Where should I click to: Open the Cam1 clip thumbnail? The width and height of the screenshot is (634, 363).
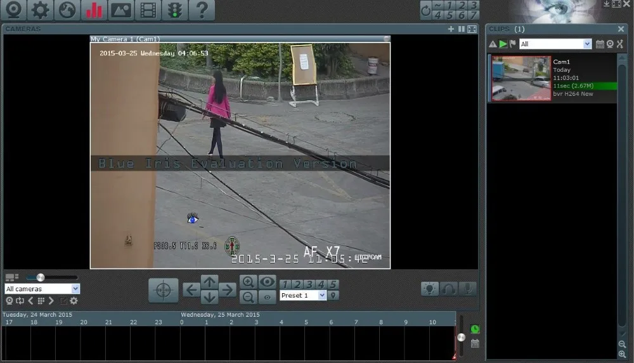point(521,78)
